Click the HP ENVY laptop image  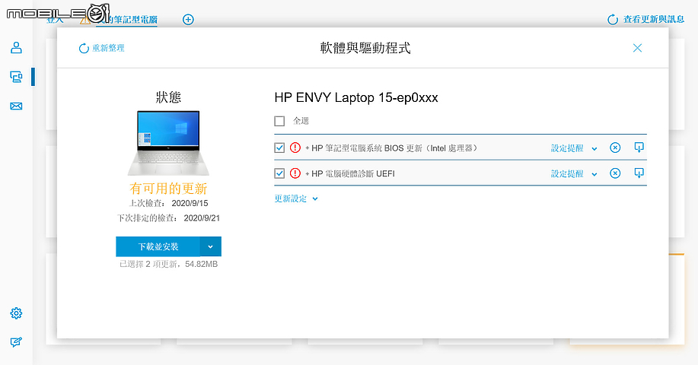168,143
